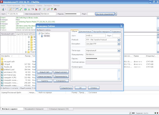This screenshot has width=159, height=115.
Task: Open the Сервер menu
Action: tap(39, 6)
